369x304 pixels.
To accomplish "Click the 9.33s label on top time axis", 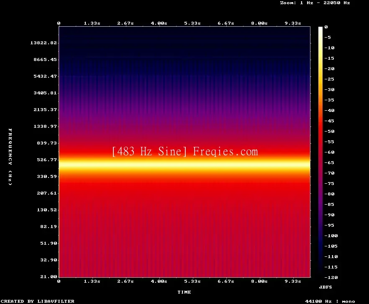I will coord(293,23).
